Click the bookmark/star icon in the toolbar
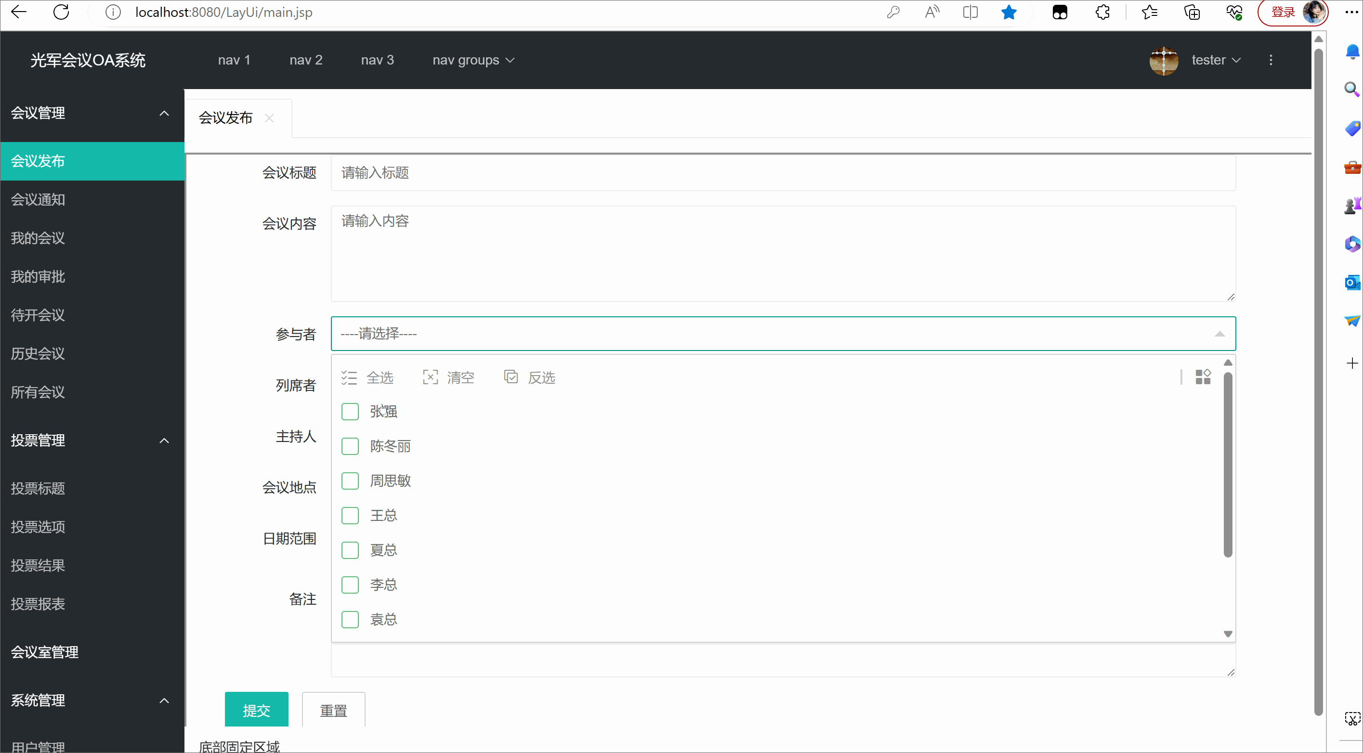 [1009, 13]
